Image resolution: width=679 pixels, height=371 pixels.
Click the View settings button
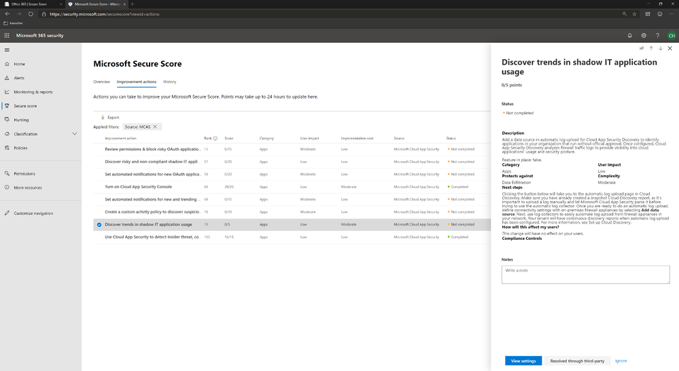click(523, 361)
